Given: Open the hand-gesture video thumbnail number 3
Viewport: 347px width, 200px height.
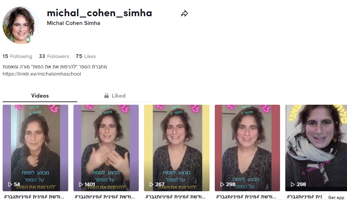Looking at the screenshot, I should [x=106, y=148].
